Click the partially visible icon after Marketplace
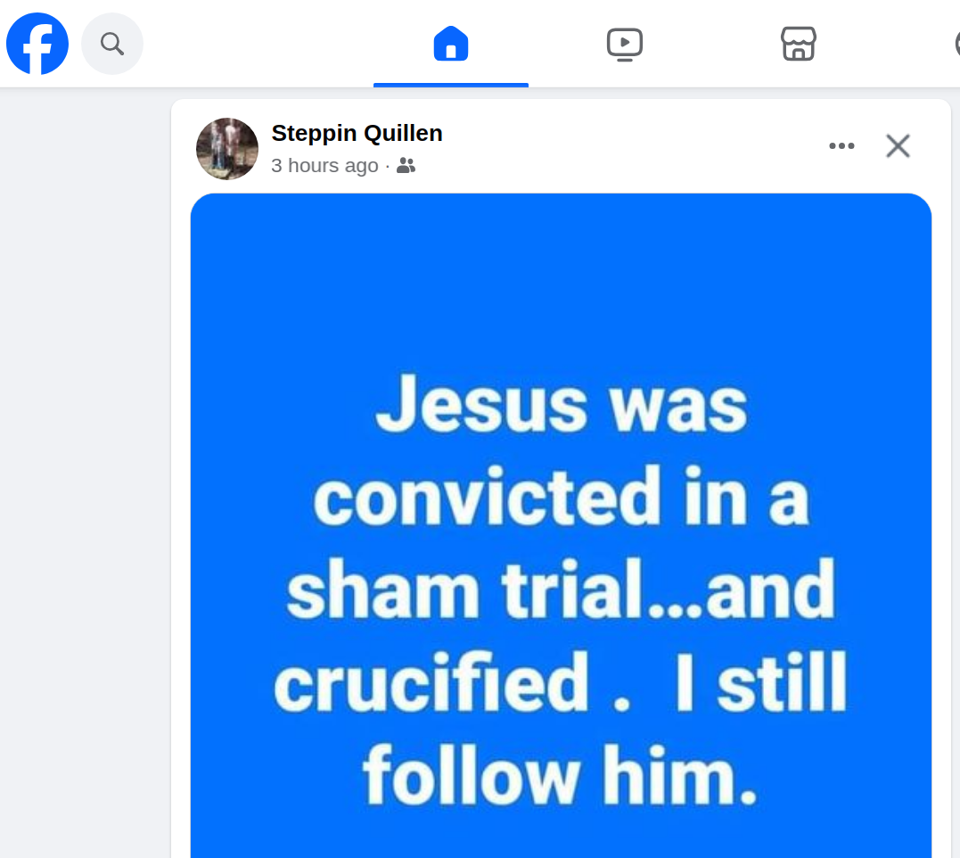This screenshot has height=858, width=960. (957, 44)
